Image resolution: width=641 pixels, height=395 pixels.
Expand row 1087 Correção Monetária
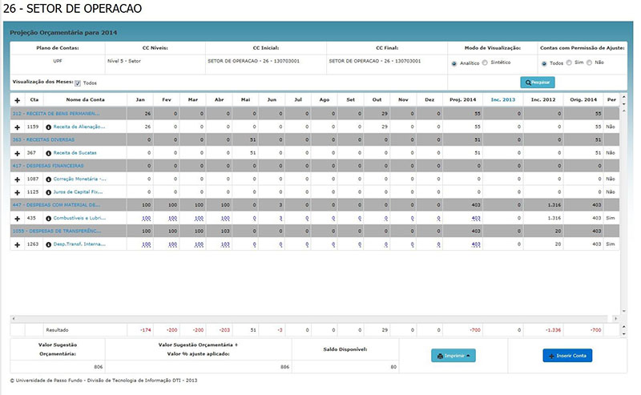coord(17,179)
